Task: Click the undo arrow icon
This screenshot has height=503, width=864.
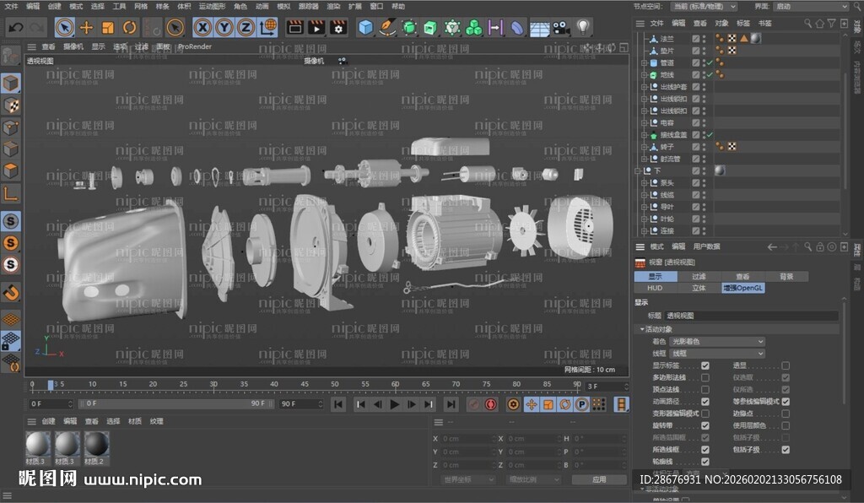Action: 14,27
